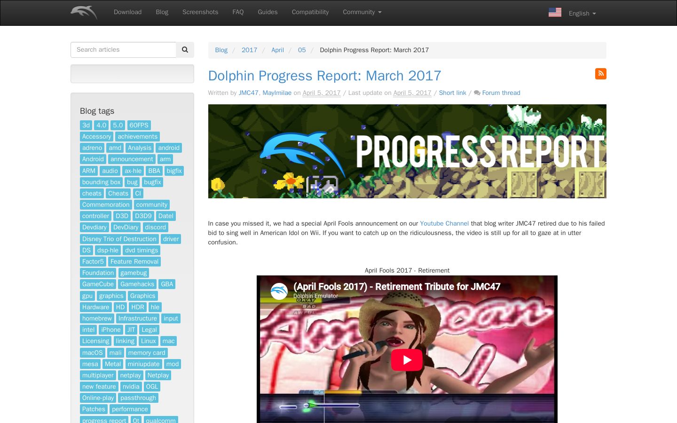
Task: Select the Analysis tag
Action: (x=140, y=148)
